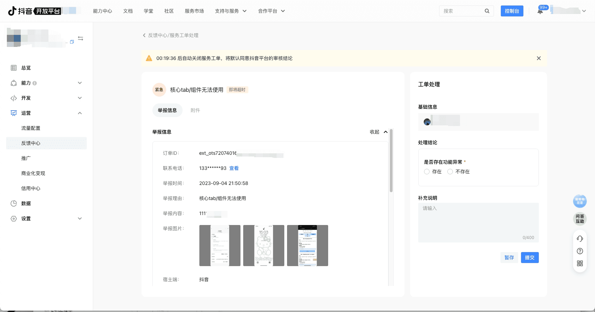
Task: Click the back arrow before 反馈中心
Action: pos(144,35)
